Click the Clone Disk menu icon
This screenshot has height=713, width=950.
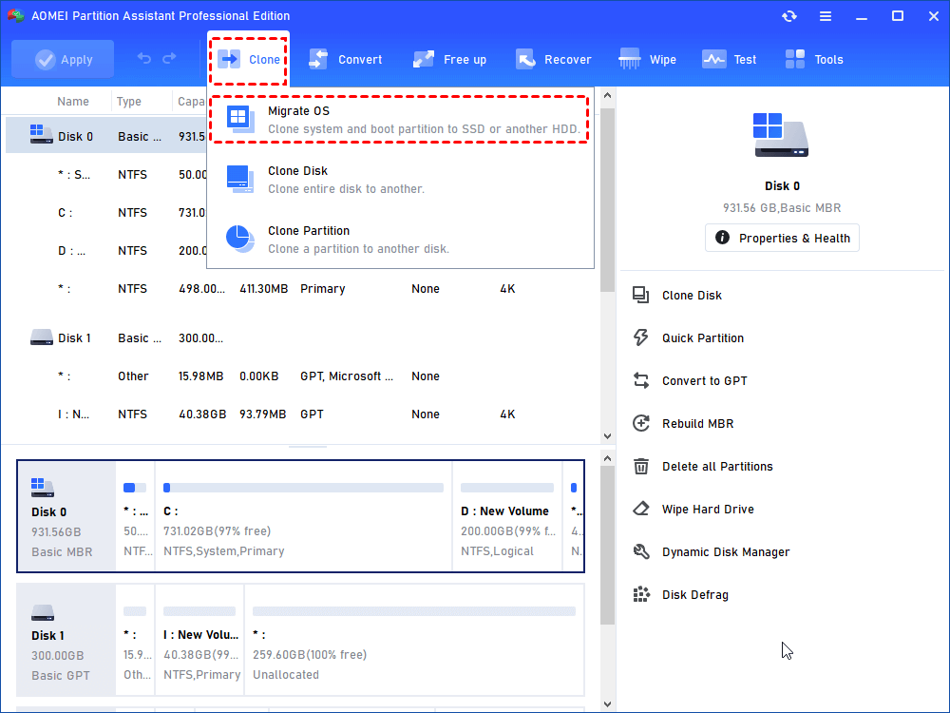pyautogui.click(x=240, y=179)
